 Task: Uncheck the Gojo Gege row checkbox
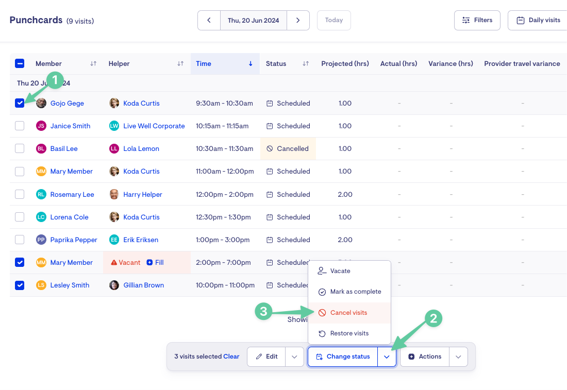point(20,103)
